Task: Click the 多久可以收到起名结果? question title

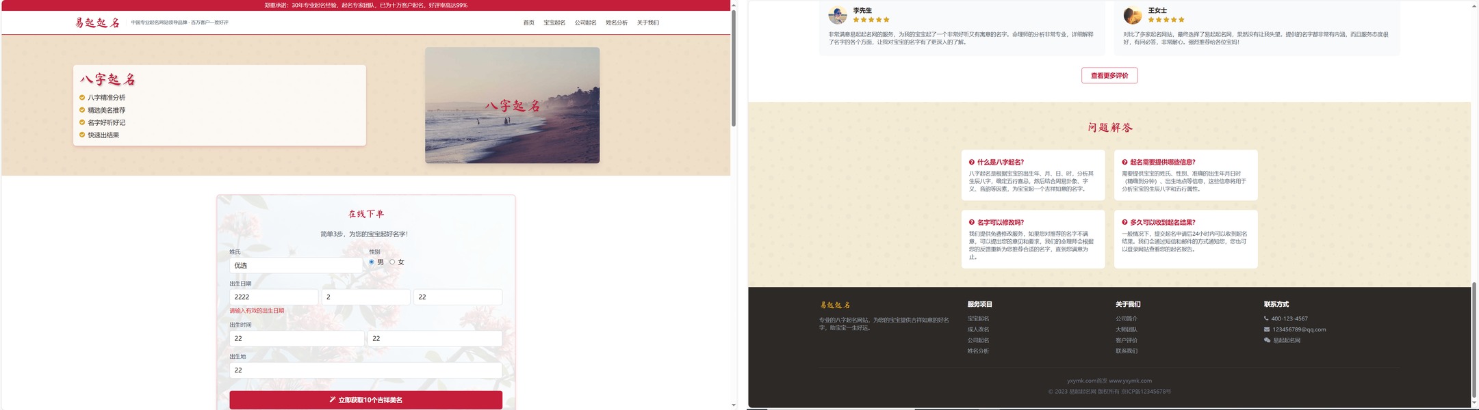Action: tap(1163, 223)
